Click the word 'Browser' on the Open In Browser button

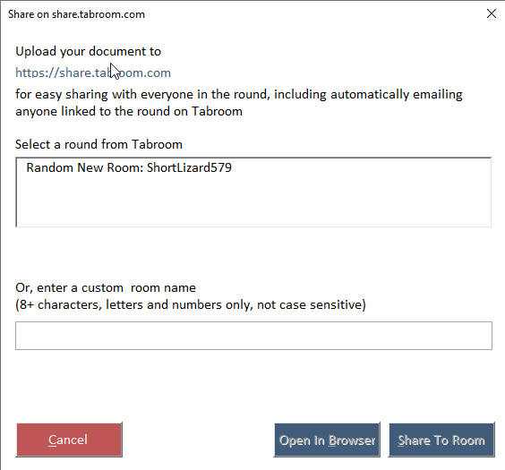[x=352, y=440]
